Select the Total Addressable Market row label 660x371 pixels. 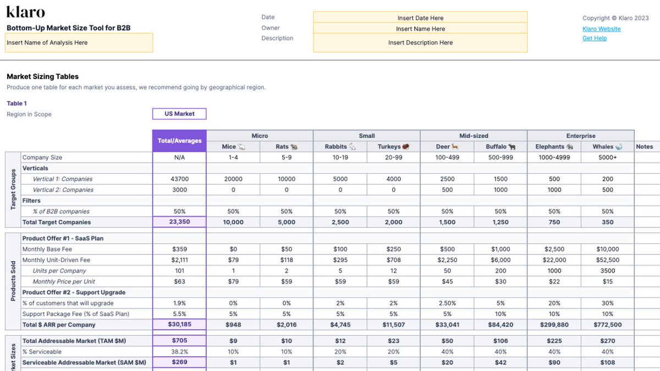coord(74,341)
